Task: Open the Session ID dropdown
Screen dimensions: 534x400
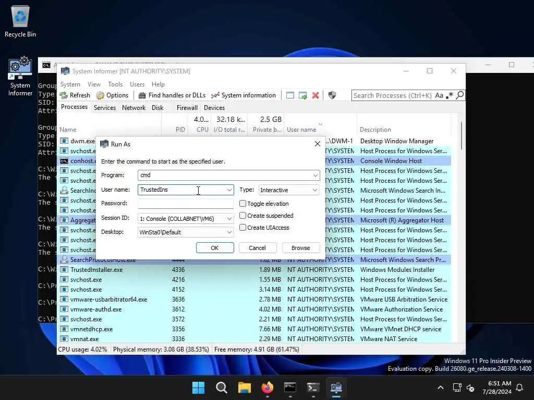Action: [186, 218]
